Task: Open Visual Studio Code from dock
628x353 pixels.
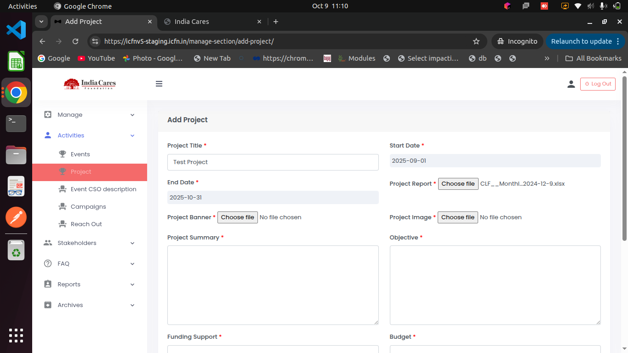Action: tap(16, 30)
